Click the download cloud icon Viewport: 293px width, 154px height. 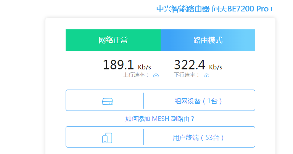tap(206, 75)
